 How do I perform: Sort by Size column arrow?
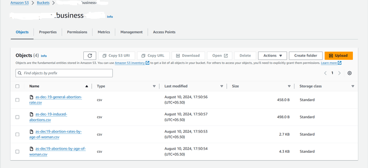point(289,86)
